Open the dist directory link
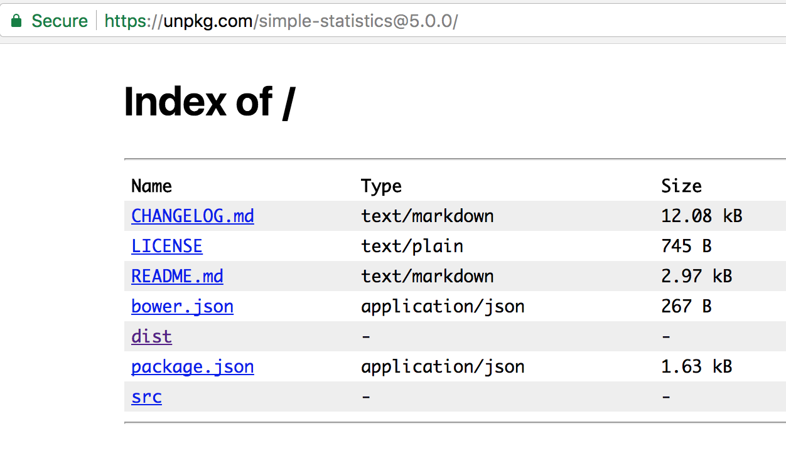This screenshot has width=786, height=463. 151,336
